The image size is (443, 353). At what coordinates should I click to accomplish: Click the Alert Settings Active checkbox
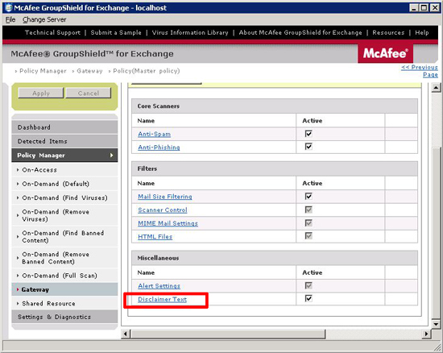[308, 285]
